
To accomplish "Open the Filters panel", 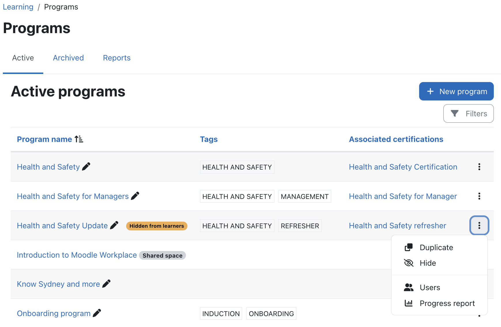I will click(x=468, y=114).
